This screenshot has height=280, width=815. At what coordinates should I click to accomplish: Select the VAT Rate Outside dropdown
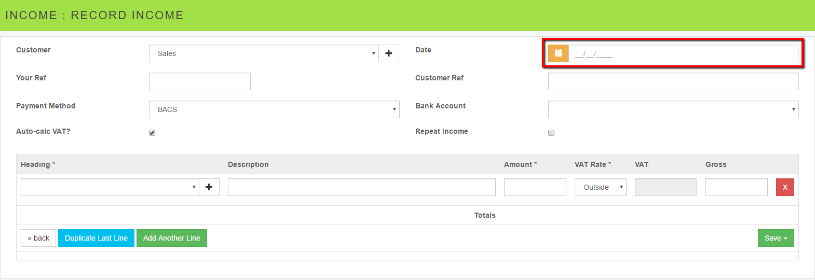click(x=600, y=187)
